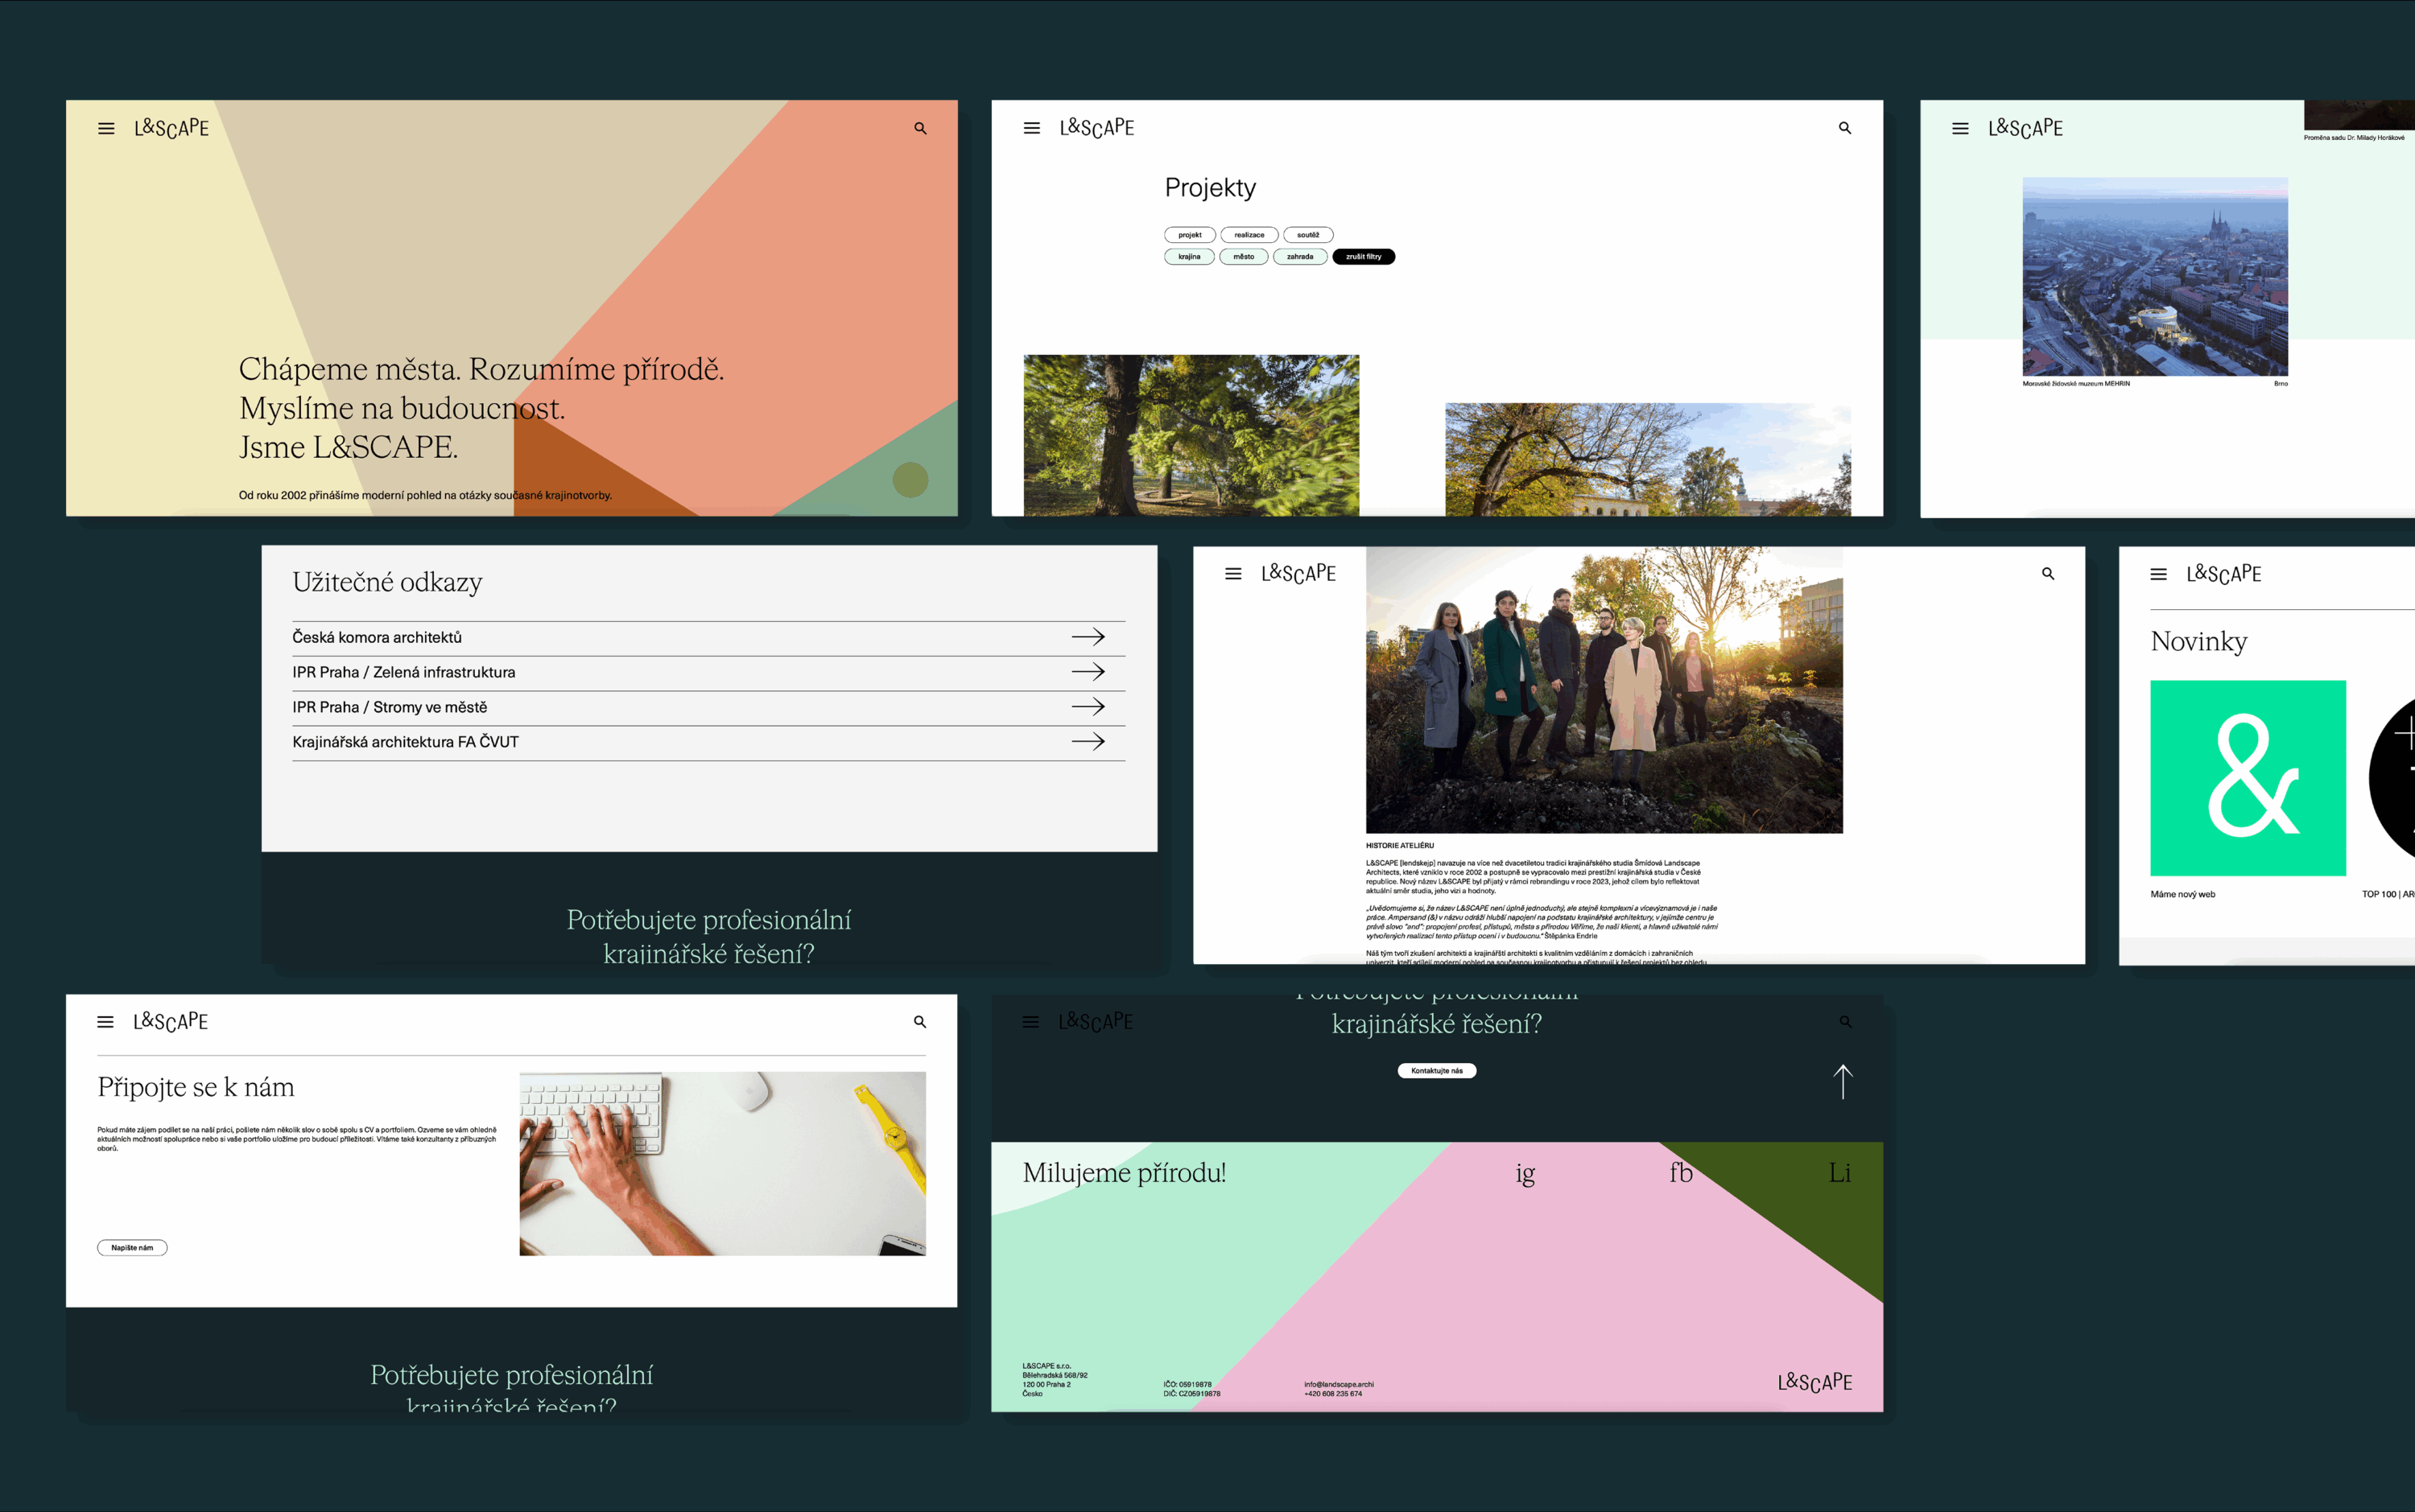The width and height of the screenshot is (2415, 1512).
Task: Toggle the realizace filter pill
Action: [x=1249, y=235]
